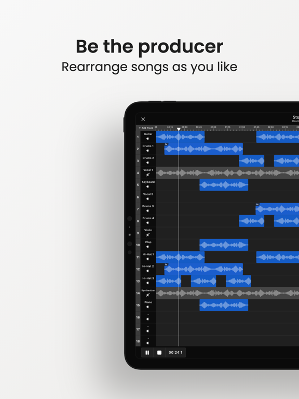
Task: Click the Vocal 2 track name label
Action: (x=148, y=194)
